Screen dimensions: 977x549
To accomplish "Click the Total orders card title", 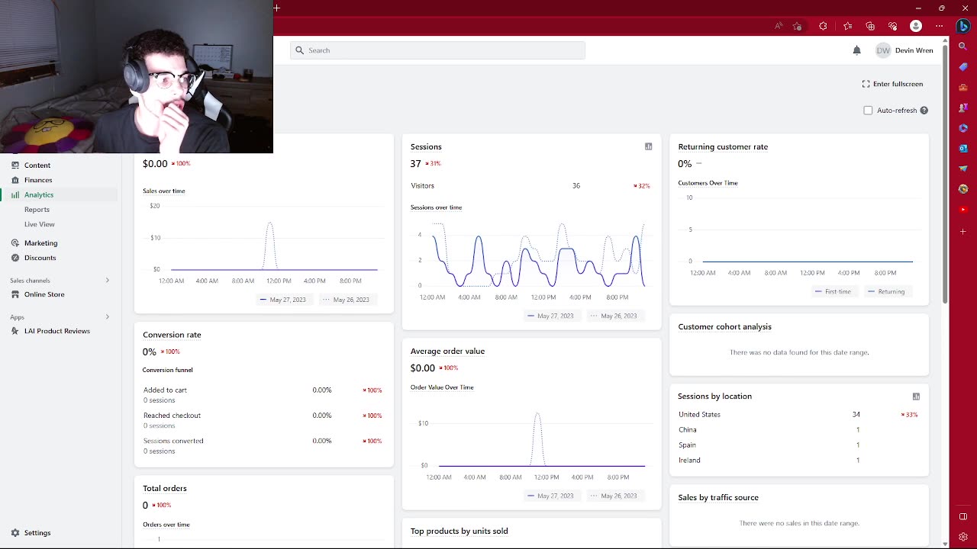I will pos(165,489).
